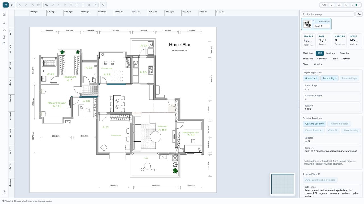Select the diagonal double-arrow line tool

pos(53,5)
